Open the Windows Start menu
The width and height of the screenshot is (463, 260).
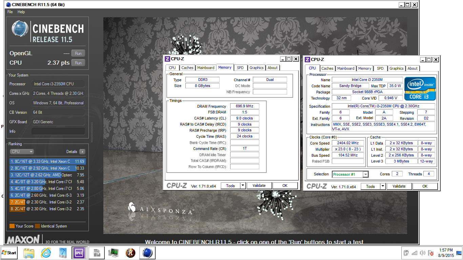click(9, 253)
